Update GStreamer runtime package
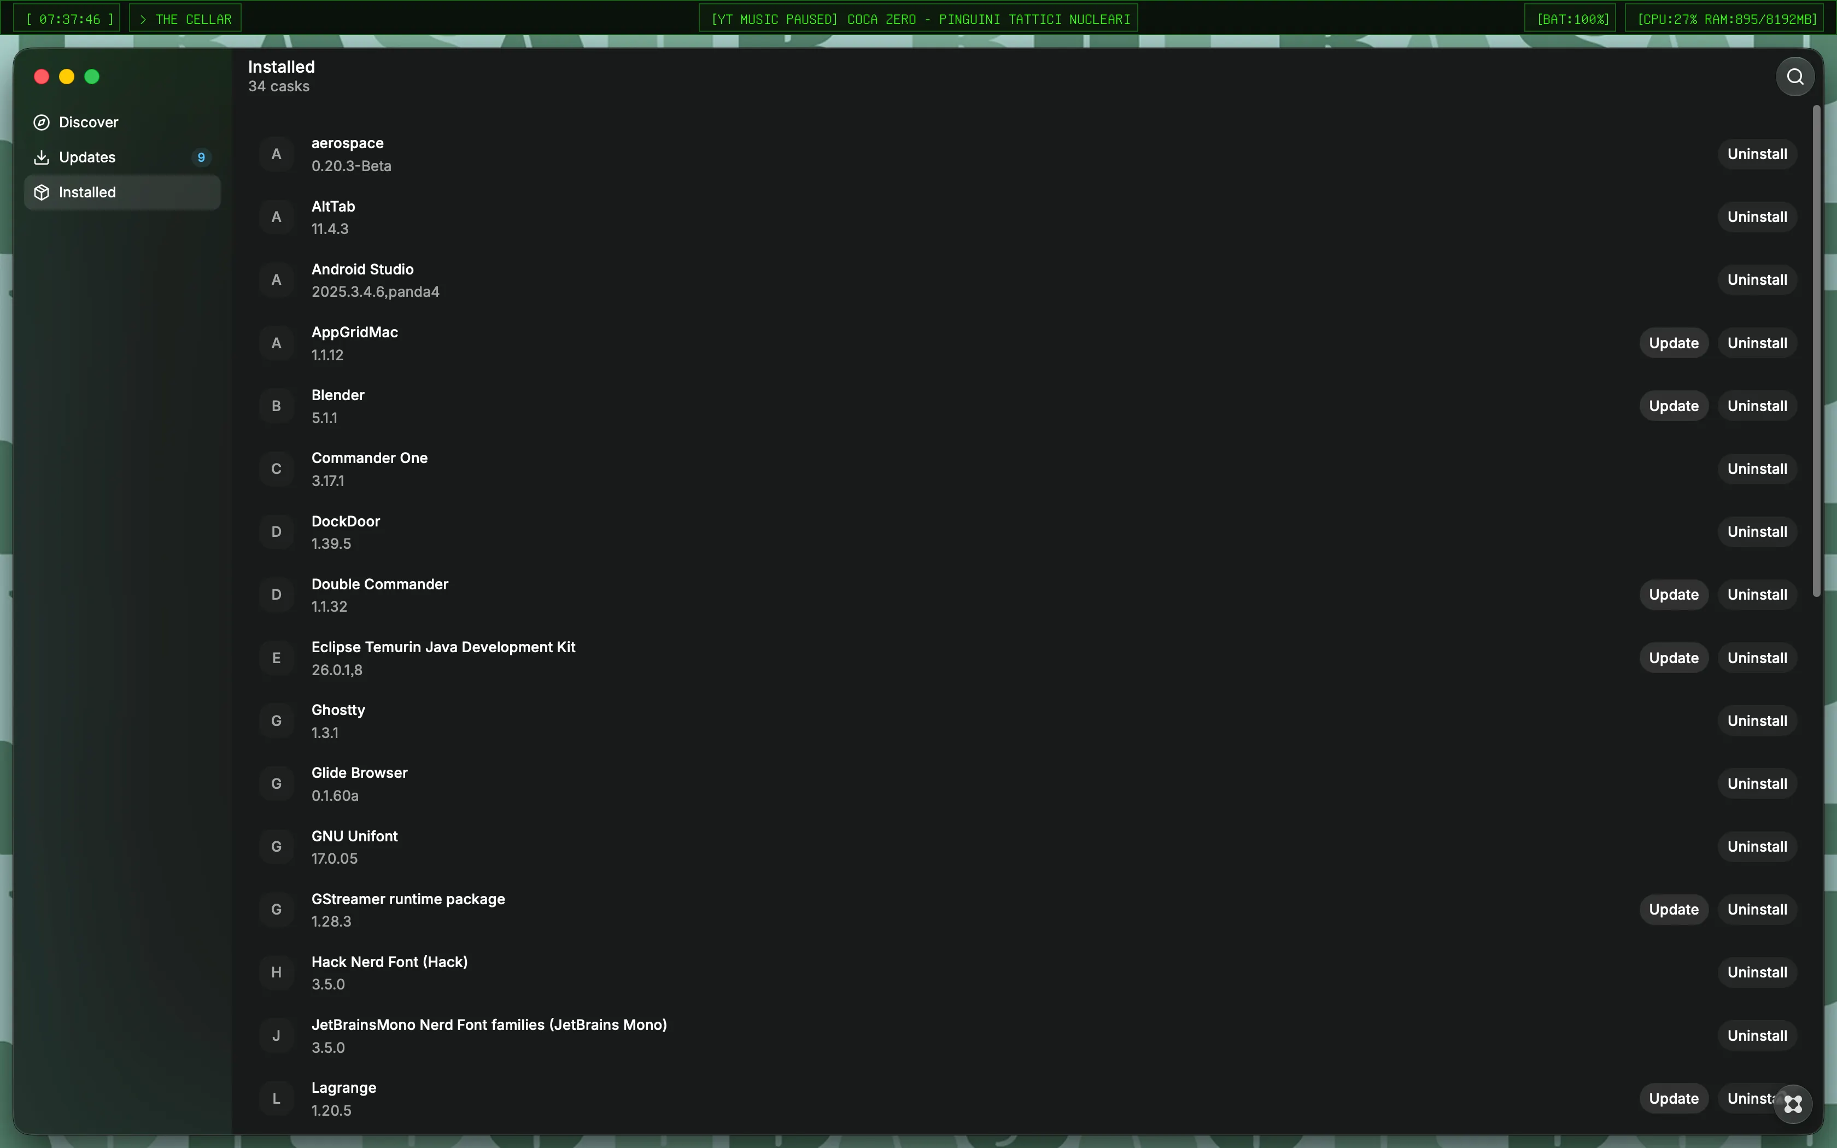Image resolution: width=1837 pixels, height=1148 pixels. pyautogui.click(x=1673, y=910)
